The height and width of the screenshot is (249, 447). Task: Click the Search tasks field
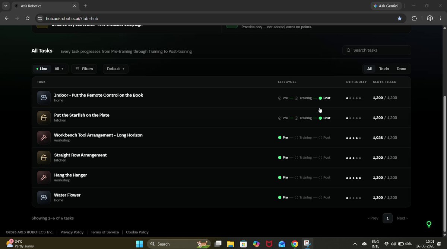click(377, 50)
